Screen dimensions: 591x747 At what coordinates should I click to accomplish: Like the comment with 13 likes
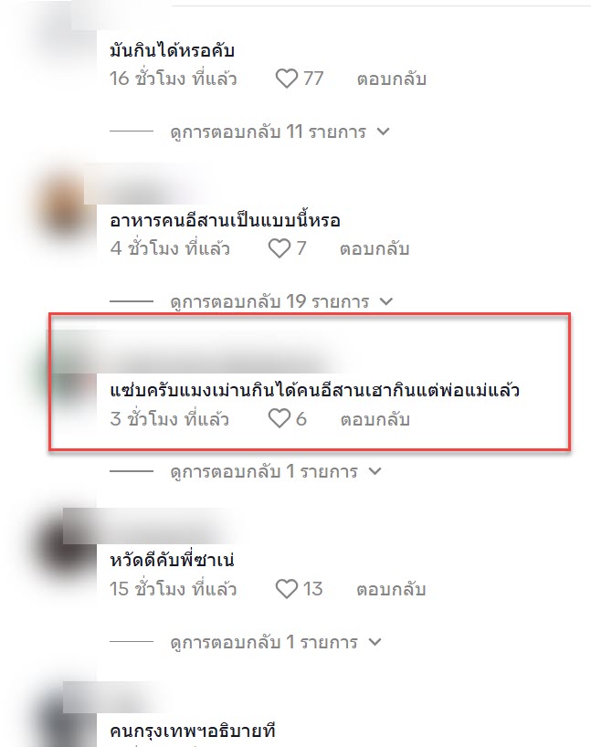(287, 589)
